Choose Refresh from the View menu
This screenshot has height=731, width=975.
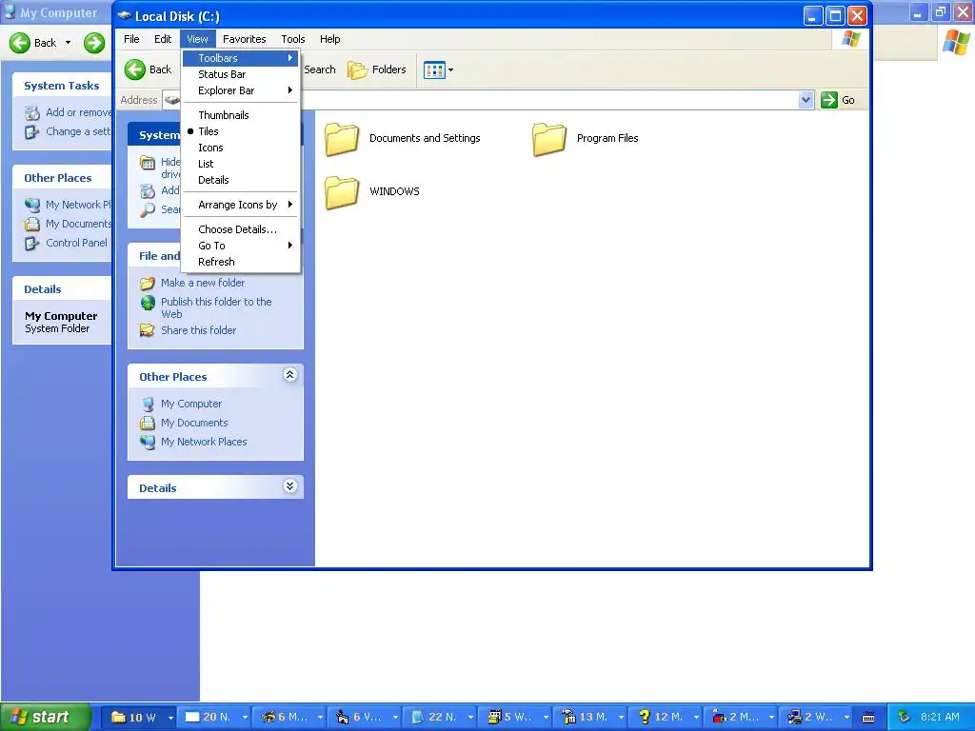click(x=241, y=262)
